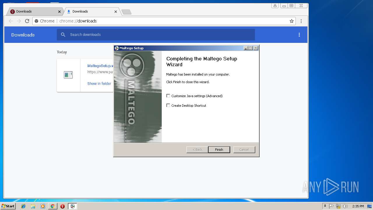Open Windows Explorer folder in taskbar
Viewport: 373px width, 210px height.
coord(33,206)
